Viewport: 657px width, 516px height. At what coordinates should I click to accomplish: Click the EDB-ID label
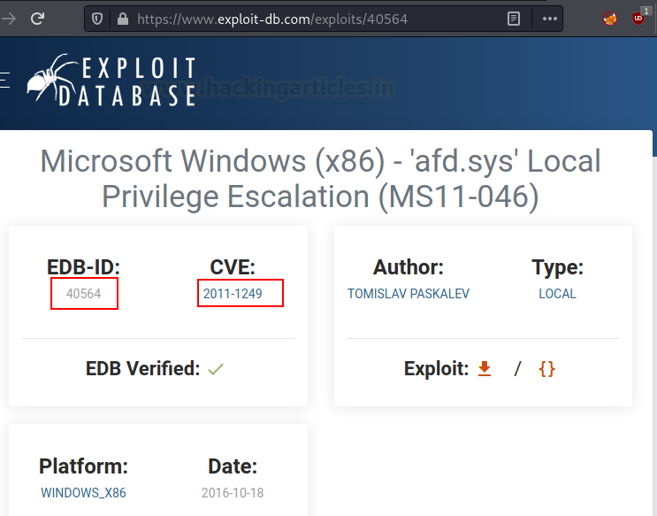pos(83,267)
